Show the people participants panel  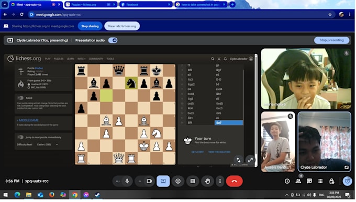coord(298,181)
